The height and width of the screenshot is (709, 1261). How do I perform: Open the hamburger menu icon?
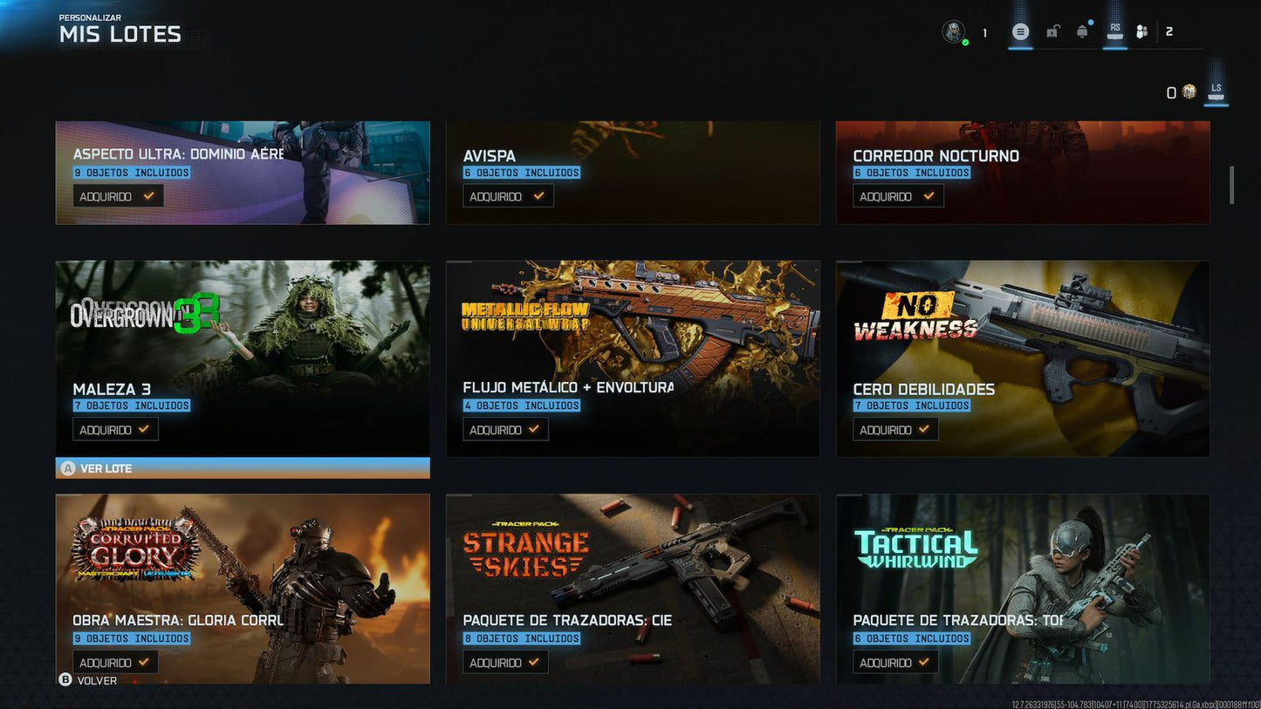click(1020, 32)
